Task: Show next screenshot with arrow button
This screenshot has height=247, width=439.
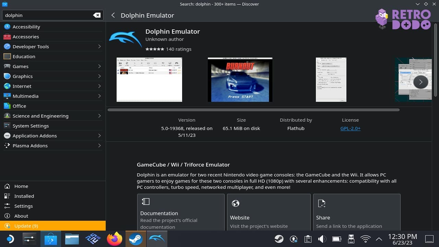Action: 420,82
